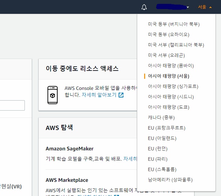Select region 미국 동부 (오하이오)
This screenshot has width=221, height=196.
tap(169, 35)
